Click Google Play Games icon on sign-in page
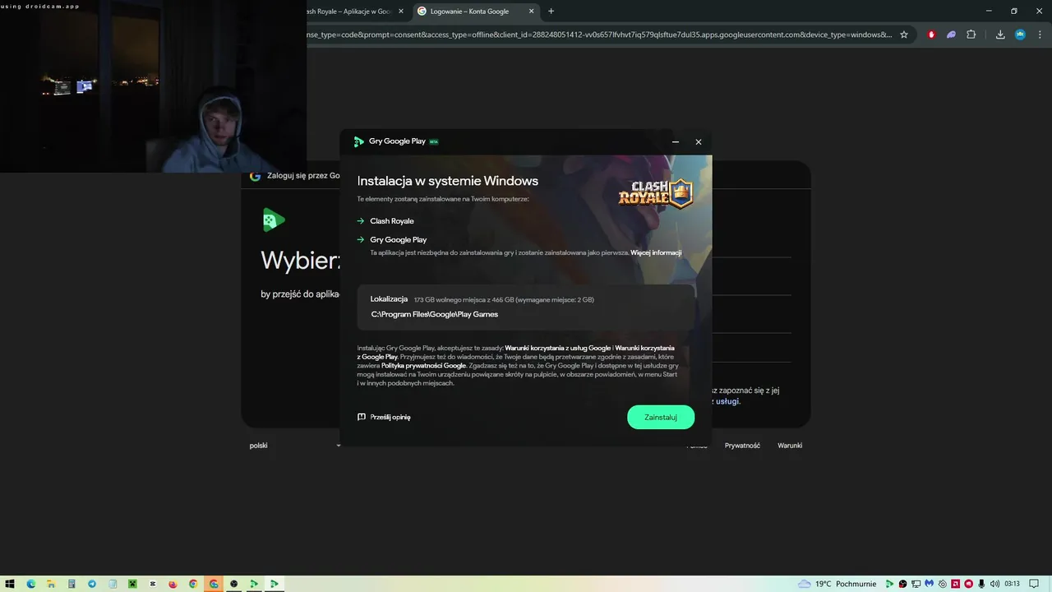Screen dimensions: 1052x592 tap(274, 220)
